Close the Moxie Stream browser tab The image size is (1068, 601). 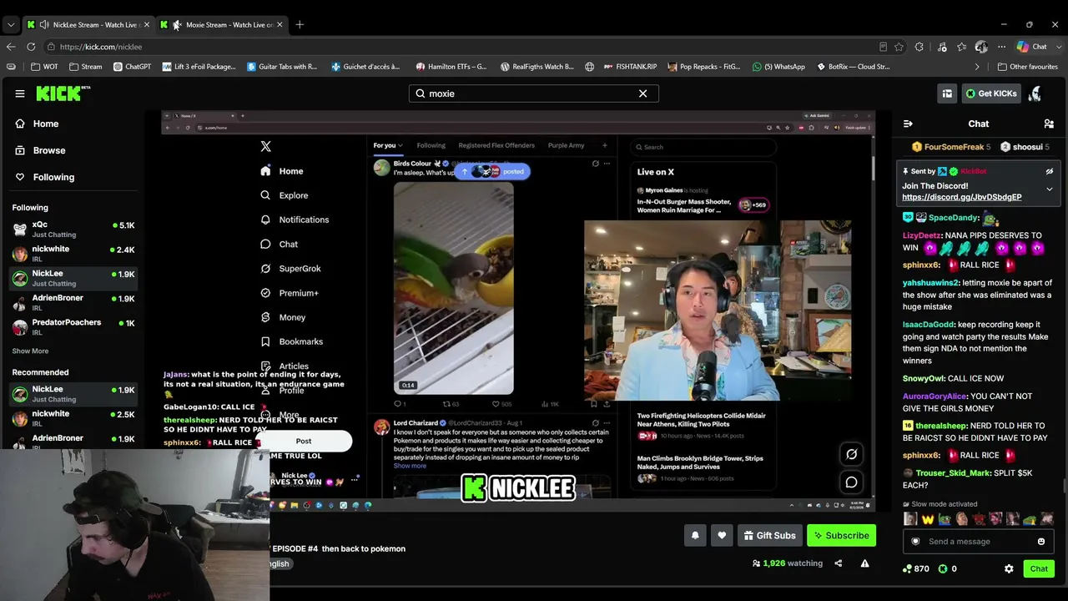point(280,24)
